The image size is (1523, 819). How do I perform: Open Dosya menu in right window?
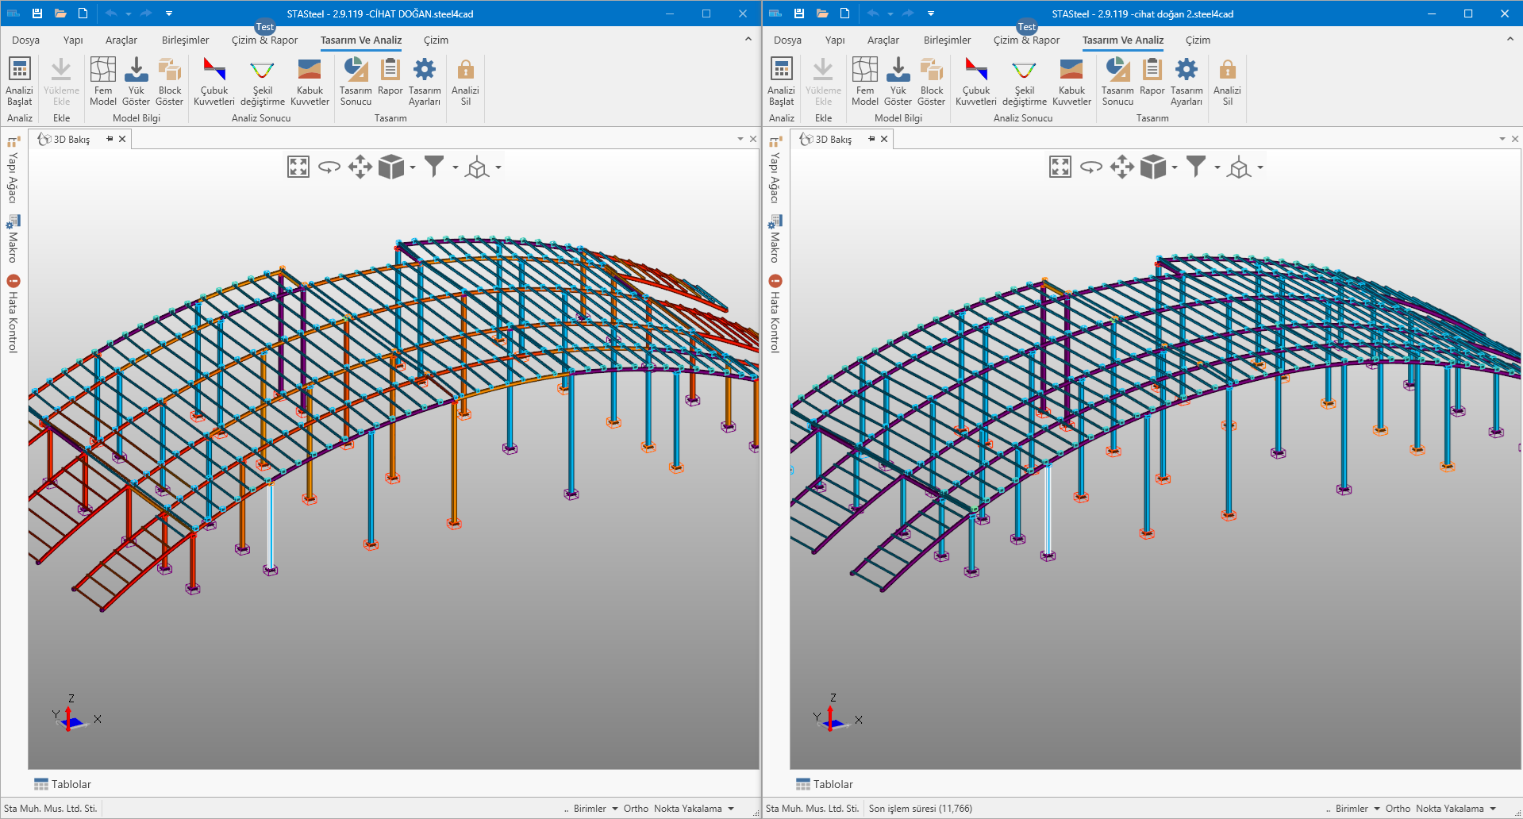click(787, 40)
